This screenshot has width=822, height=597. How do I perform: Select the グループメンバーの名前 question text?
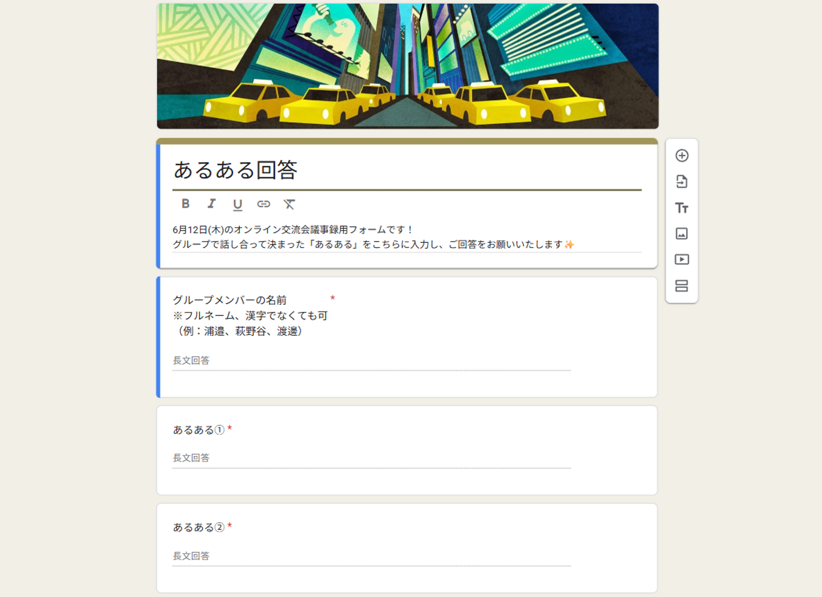tap(250, 315)
